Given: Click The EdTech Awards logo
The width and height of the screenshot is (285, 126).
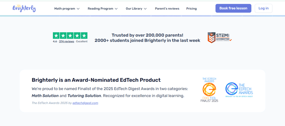Looking at the screenshot, I should click(x=239, y=90).
